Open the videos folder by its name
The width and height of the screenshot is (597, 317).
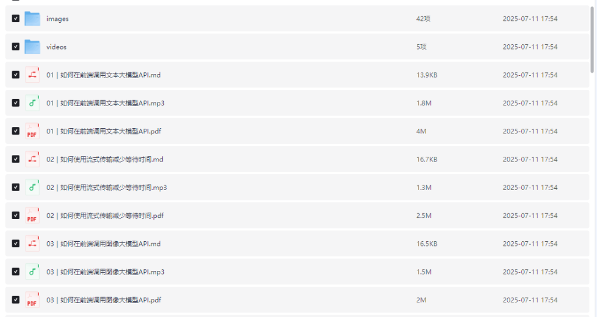point(57,47)
